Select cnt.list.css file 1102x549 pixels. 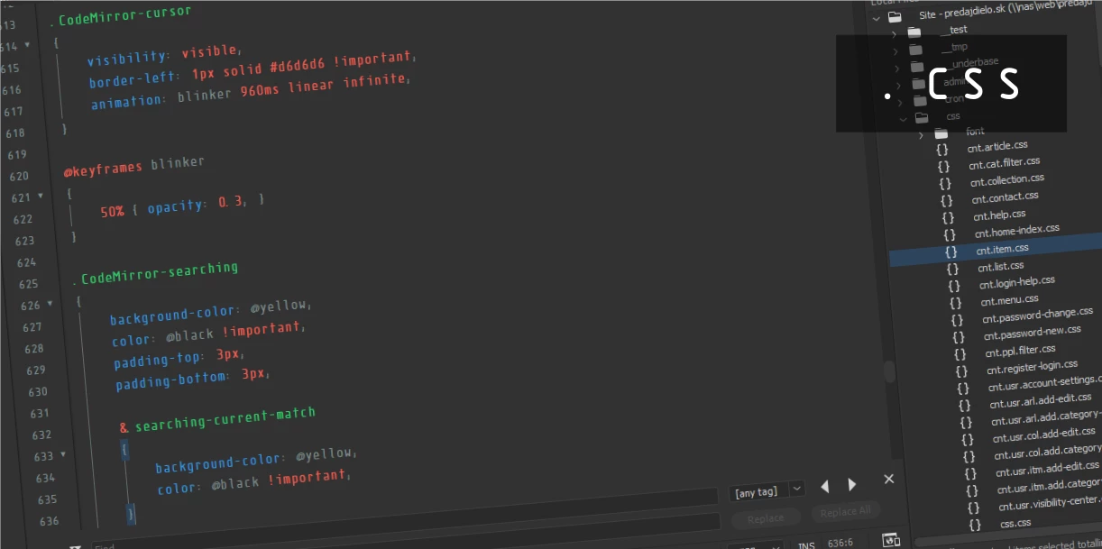click(1001, 266)
